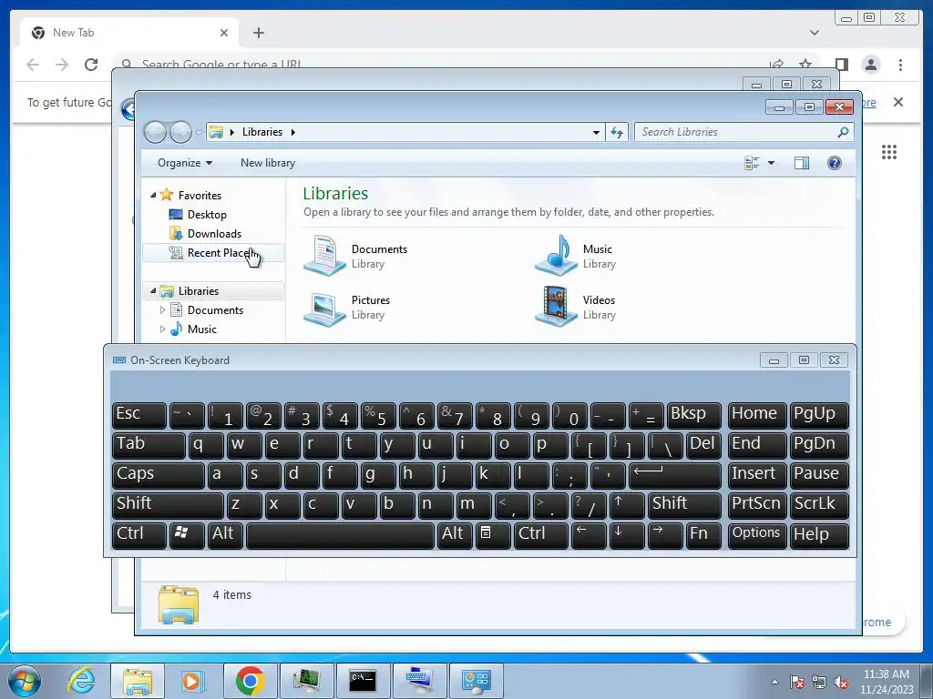Click the Explorer help question-mark icon
933x699 pixels.
[x=835, y=163]
